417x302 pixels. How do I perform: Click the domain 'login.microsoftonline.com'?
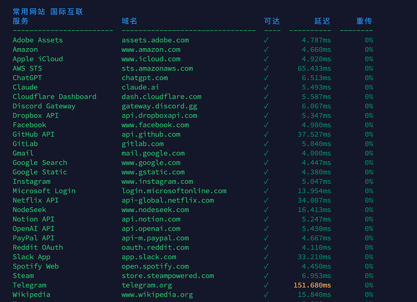tap(174, 191)
